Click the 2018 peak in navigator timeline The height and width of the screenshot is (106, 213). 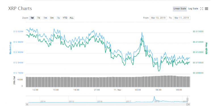[154, 97]
